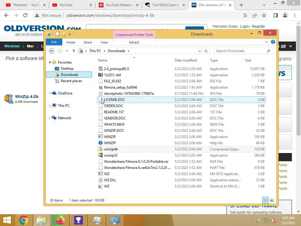Click Properties icon in quick access toolbar
Image resolution: width=301 pixels, height=226 pixels.
tap(58, 34)
